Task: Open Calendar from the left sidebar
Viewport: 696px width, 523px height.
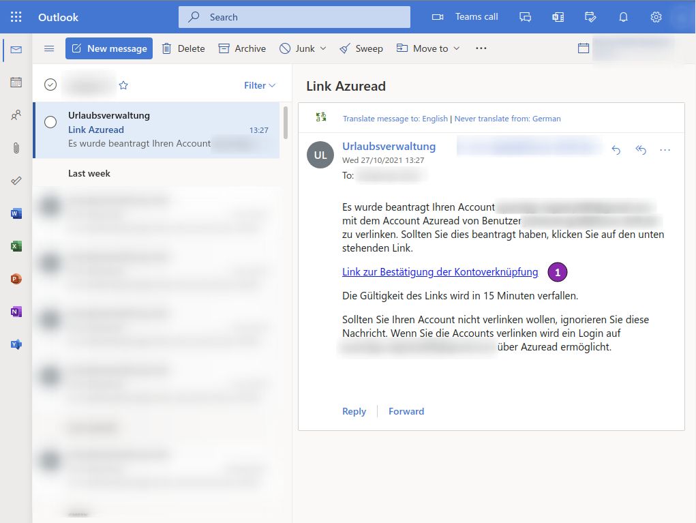Action: click(x=16, y=83)
